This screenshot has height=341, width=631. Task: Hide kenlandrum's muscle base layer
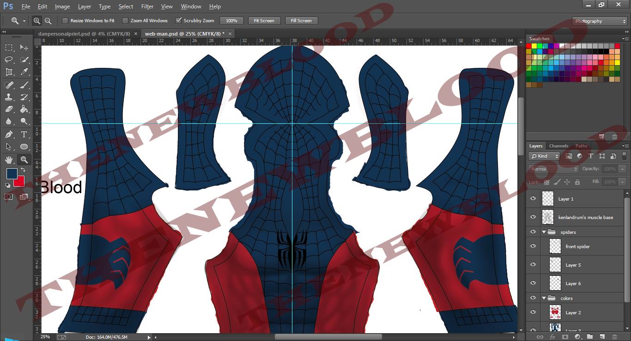533,217
